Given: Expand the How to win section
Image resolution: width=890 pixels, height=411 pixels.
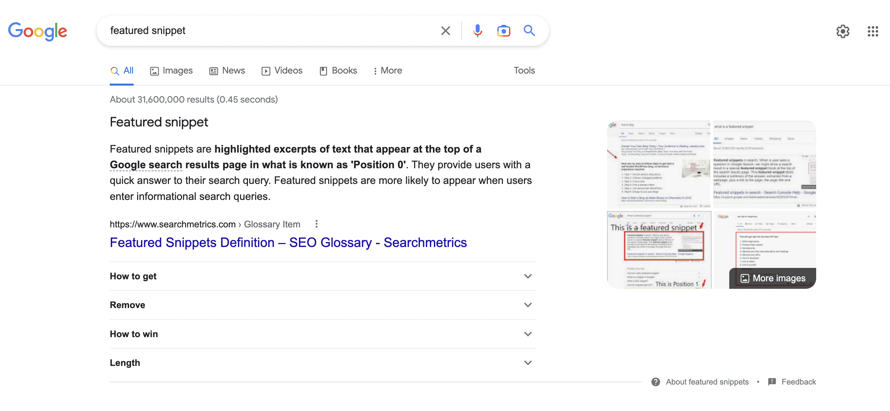Looking at the screenshot, I should click(x=323, y=334).
